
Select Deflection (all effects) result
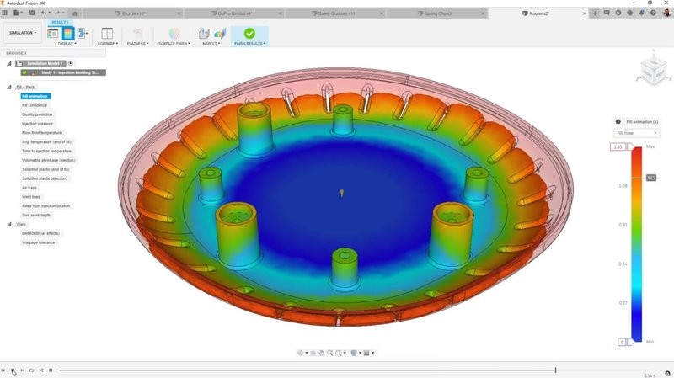(41, 233)
